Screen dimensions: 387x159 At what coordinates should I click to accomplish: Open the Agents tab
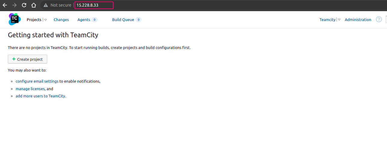click(x=84, y=20)
